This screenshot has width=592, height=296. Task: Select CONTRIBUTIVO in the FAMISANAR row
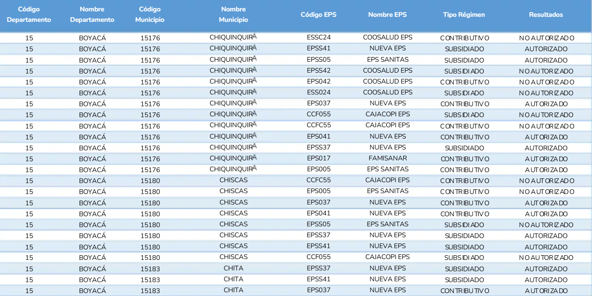[464, 159]
